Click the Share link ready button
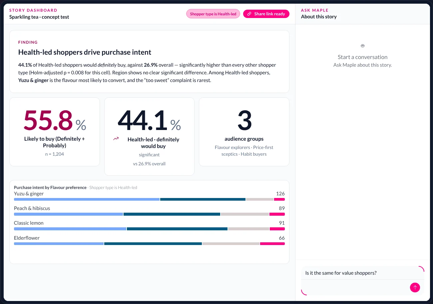Image resolution: width=433 pixels, height=304 pixels. click(x=266, y=14)
